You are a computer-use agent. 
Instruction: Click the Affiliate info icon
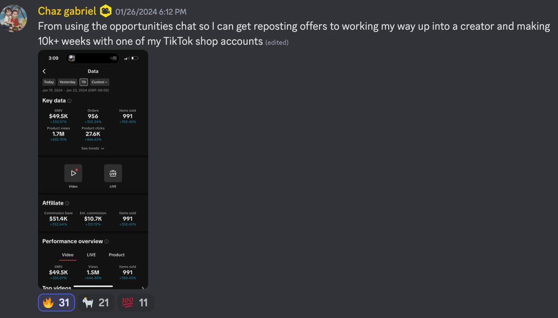point(67,203)
